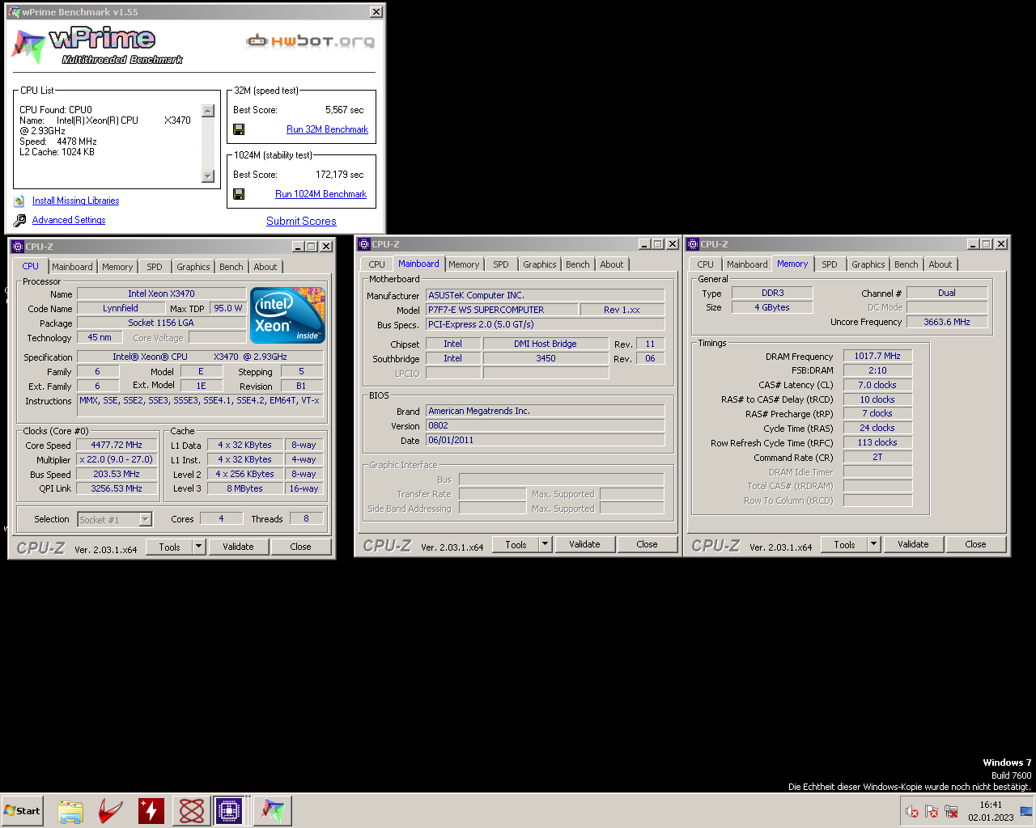Select Bench tab in Memory window
The width and height of the screenshot is (1036, 828).
(906, 264)
